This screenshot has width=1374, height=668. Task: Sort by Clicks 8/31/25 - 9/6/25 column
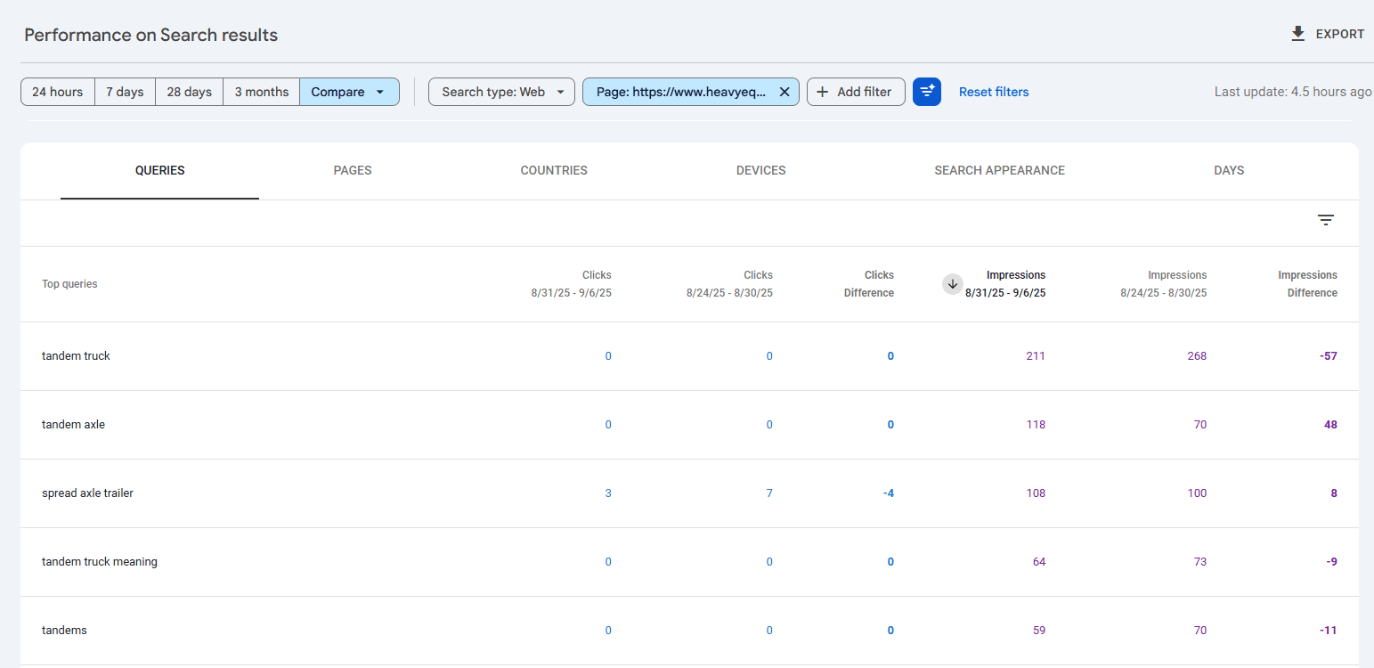571,284
